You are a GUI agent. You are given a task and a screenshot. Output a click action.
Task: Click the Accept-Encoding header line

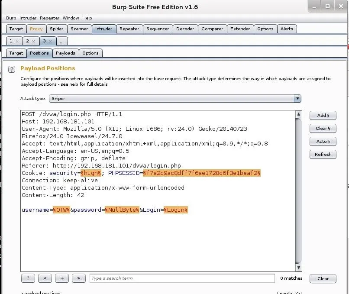[74, 158]
